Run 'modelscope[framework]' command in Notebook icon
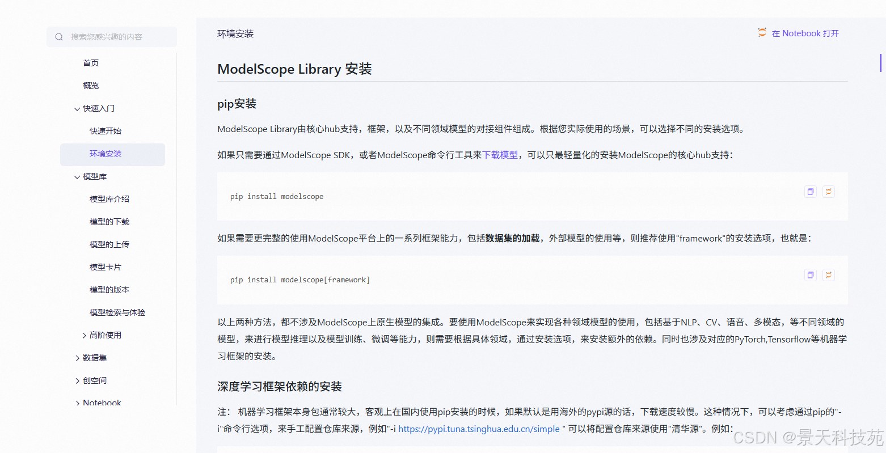This screenshot has width=886, height=453. 829,275
